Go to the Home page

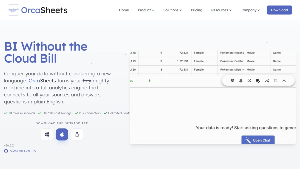pyautogui.click(x=124, y=10)
